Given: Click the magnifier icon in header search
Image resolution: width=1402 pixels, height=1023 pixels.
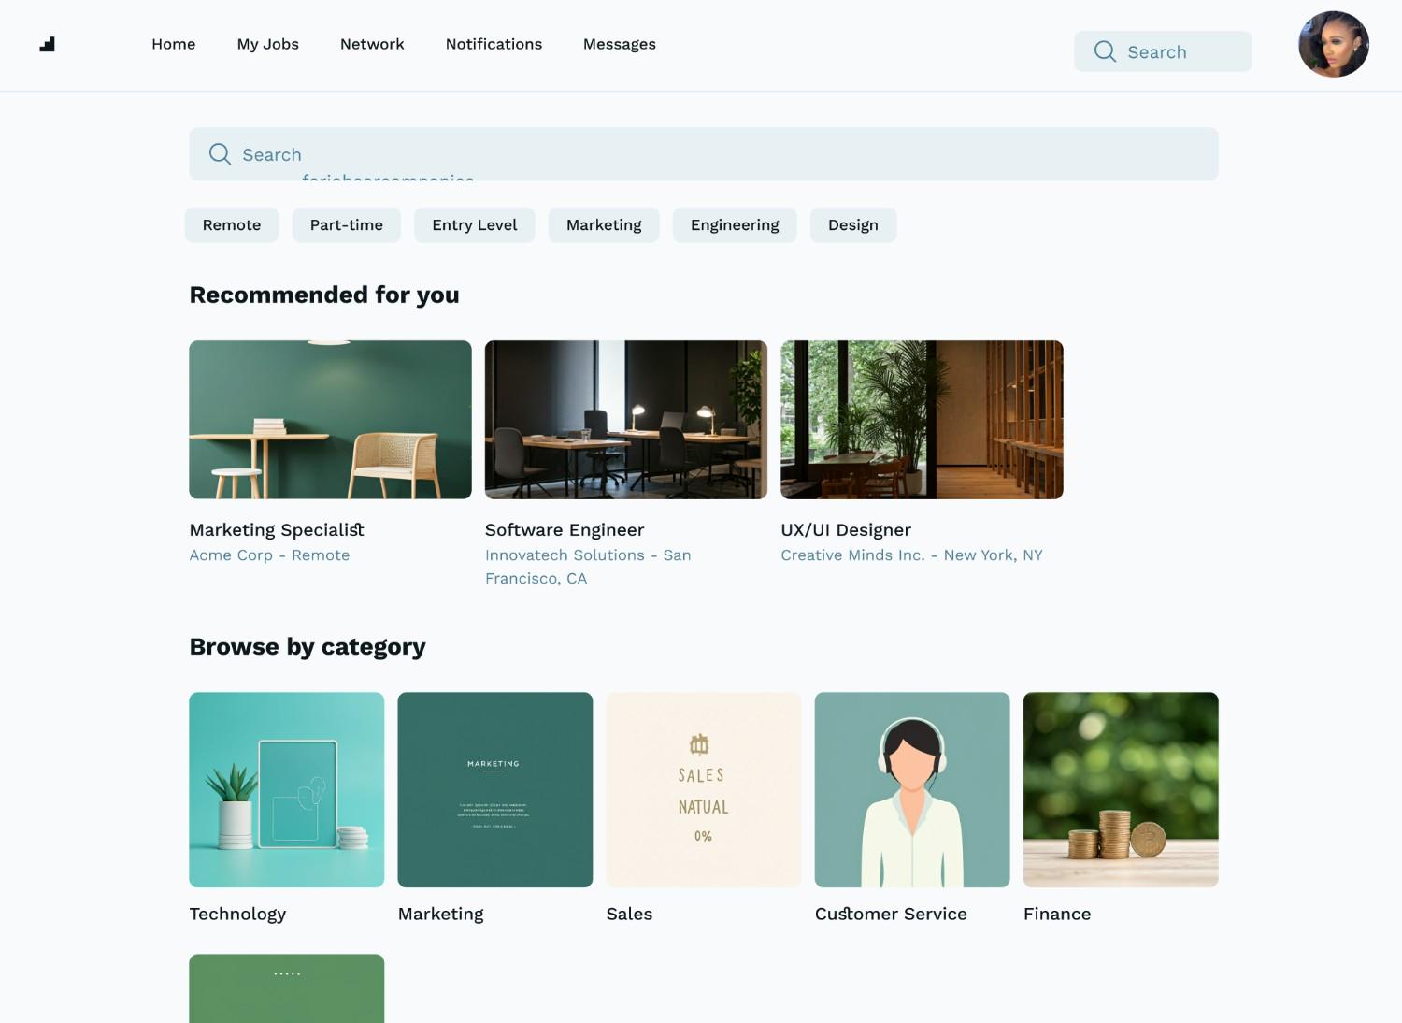Looking at the screenshot, I should pos(1105,51).
